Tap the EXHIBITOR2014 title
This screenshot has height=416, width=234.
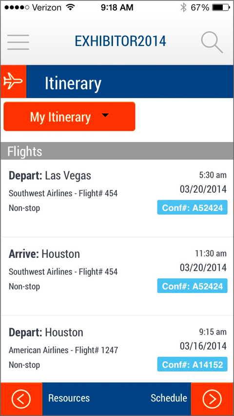click(120, 42)
